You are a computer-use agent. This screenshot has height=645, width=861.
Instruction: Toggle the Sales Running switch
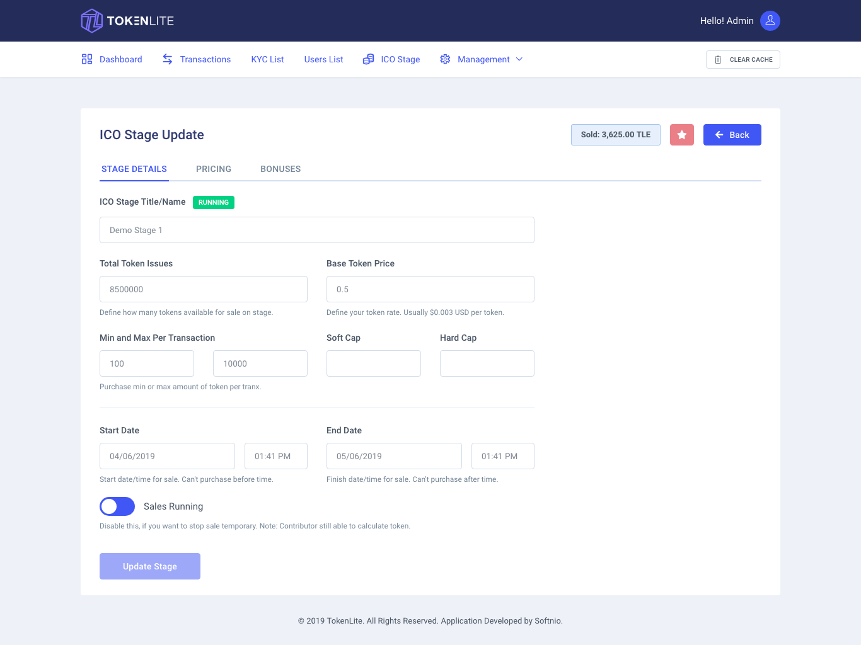(x=117, y=506)
